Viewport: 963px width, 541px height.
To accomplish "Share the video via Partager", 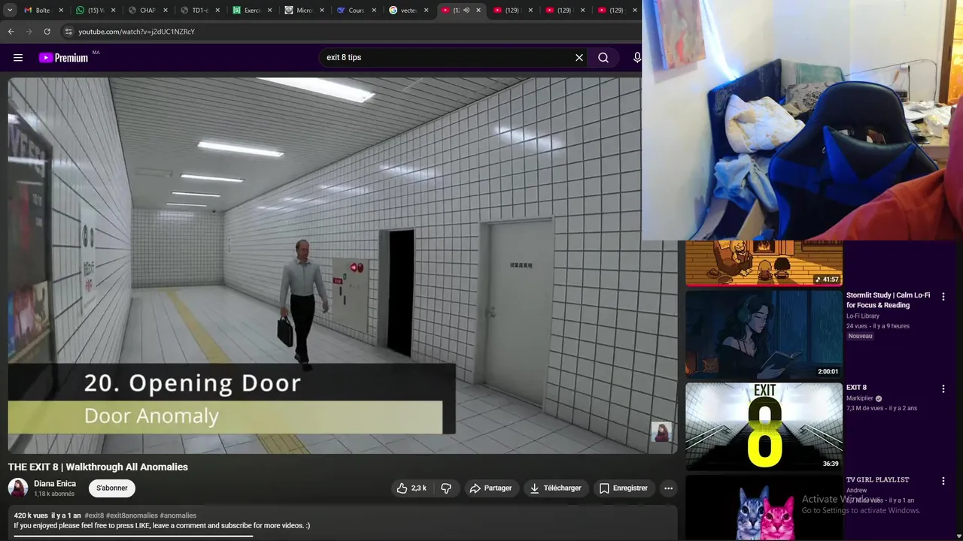I will pos(491,488).
